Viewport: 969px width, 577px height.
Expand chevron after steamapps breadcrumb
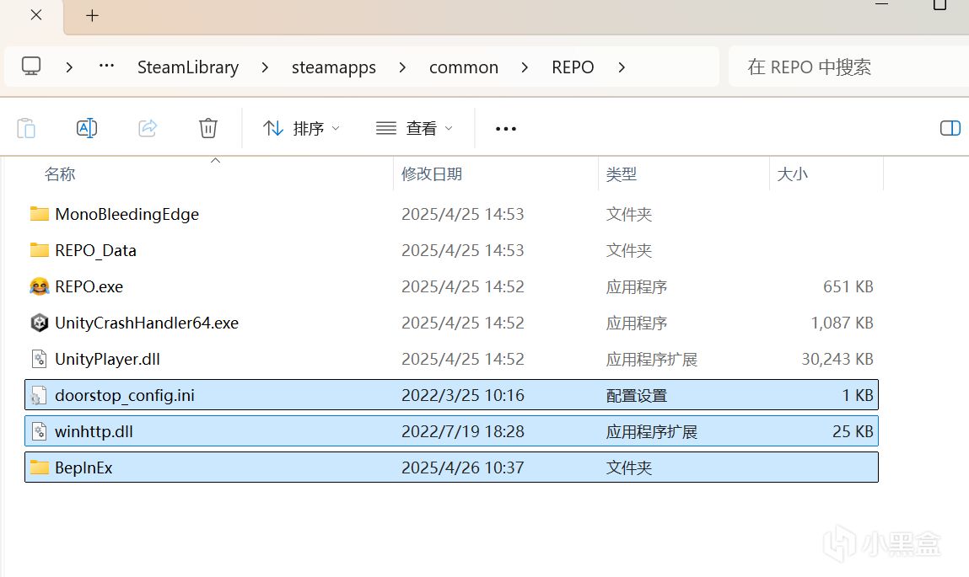click(x=402, y=67)
